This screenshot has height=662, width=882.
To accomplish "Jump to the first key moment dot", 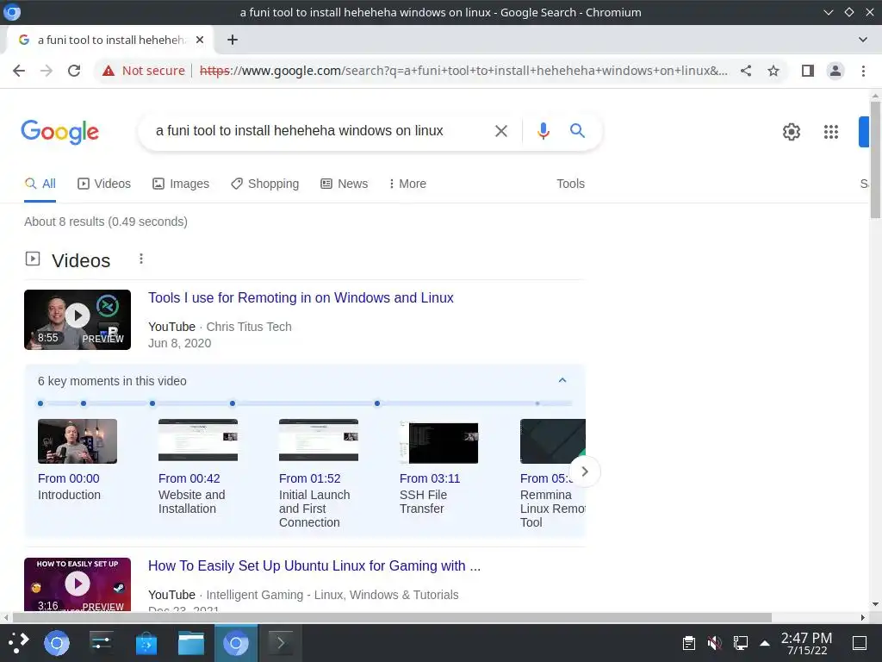I will pos(40,403).
